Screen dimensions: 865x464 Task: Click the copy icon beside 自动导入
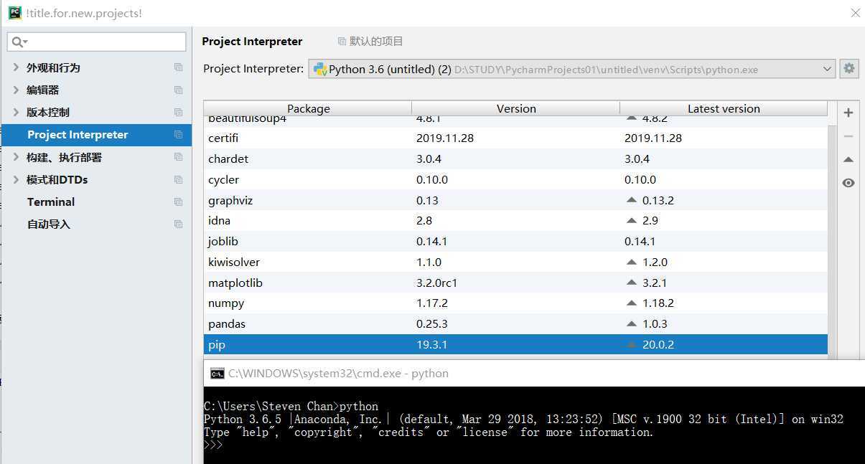[x=178, y=224]
